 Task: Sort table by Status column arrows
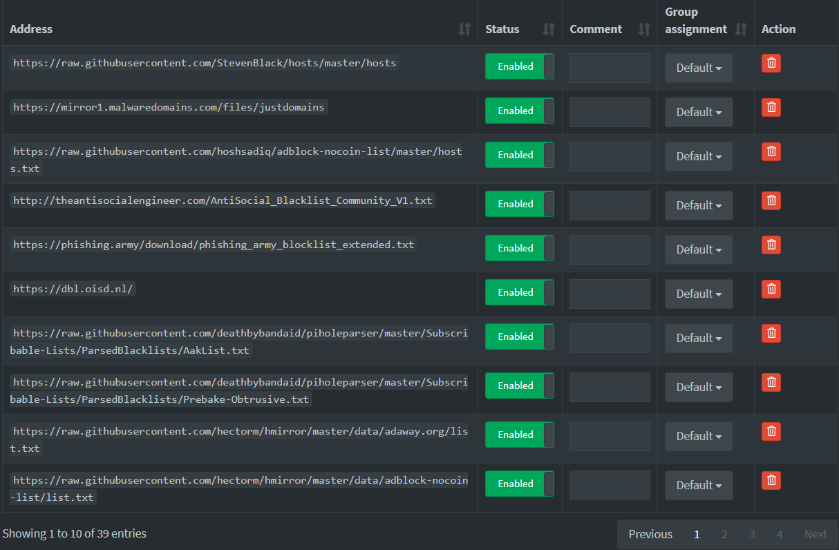pyautogui.click(x=549, y=29)
